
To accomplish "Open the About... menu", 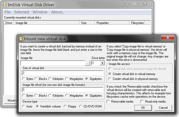I will point(58,12).
